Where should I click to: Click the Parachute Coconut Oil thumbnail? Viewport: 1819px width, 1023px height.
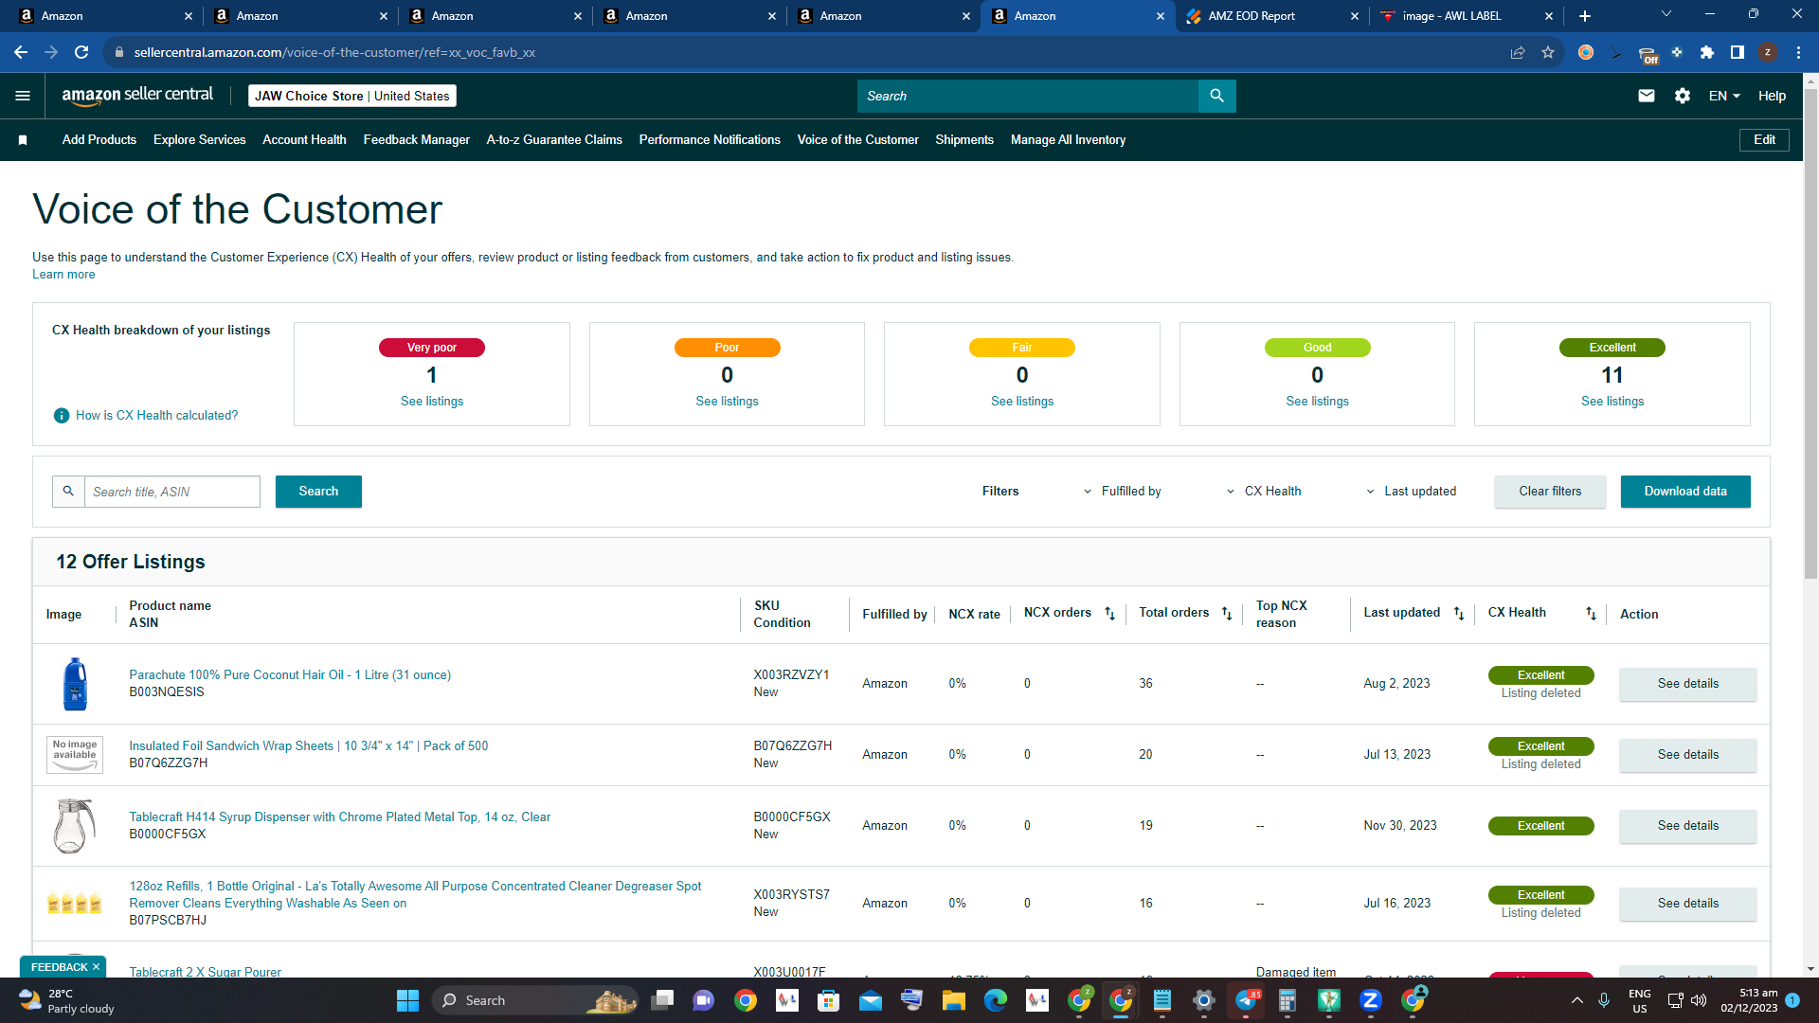[75, 684]
